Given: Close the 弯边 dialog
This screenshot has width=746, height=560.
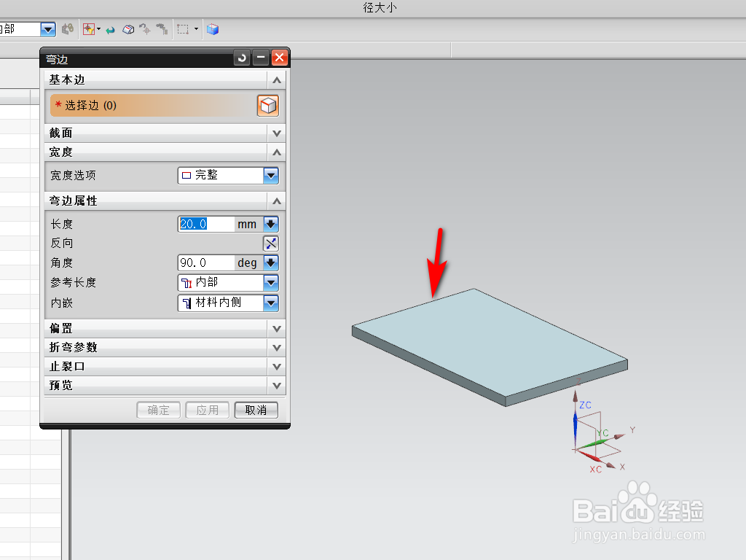Looking at the screenshot, I should (279, 58).
